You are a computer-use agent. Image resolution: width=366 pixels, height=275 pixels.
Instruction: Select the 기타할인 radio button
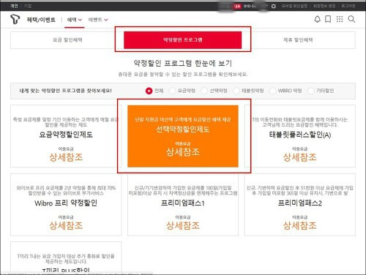click(311, 91)
